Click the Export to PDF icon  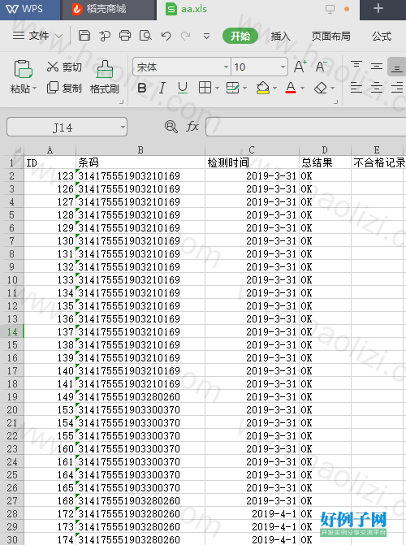(105, 36)
